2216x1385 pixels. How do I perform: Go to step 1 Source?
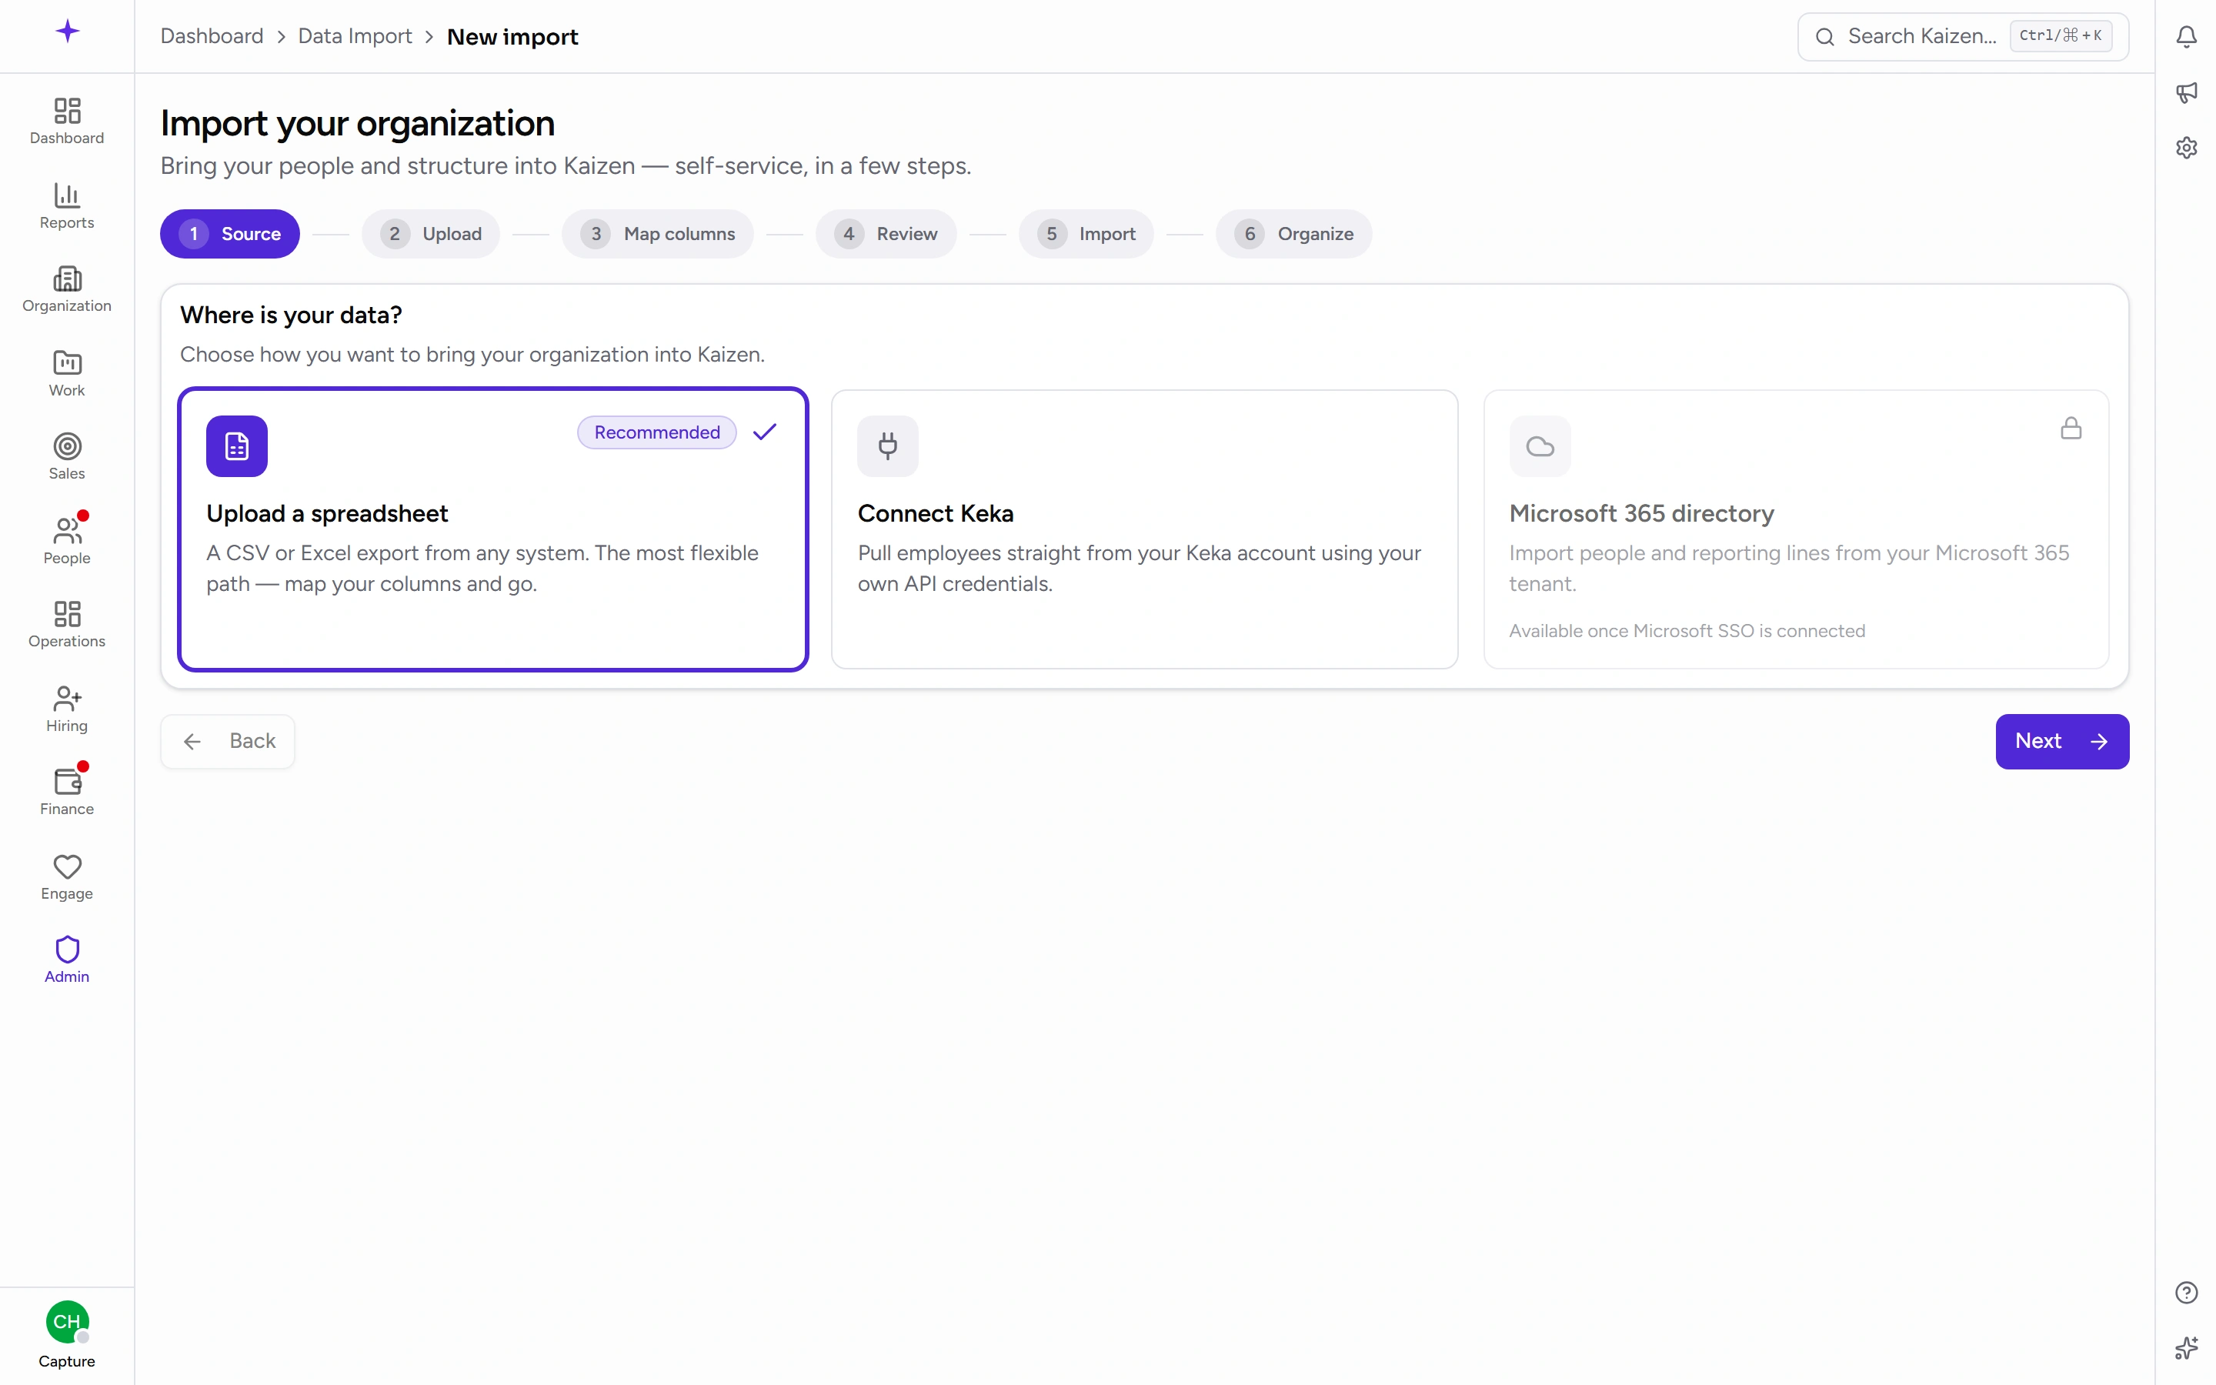click(230, 234)
